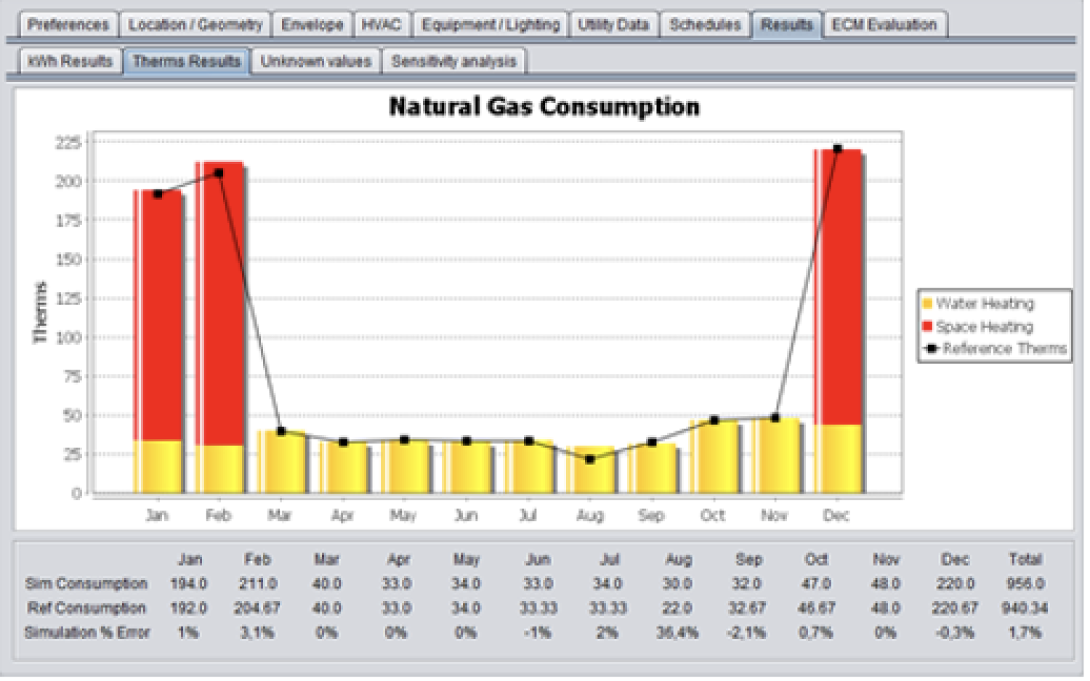
Task: Go to Equipment / Lighting tab
Action: pyautogui.click(x=490, y=25)
